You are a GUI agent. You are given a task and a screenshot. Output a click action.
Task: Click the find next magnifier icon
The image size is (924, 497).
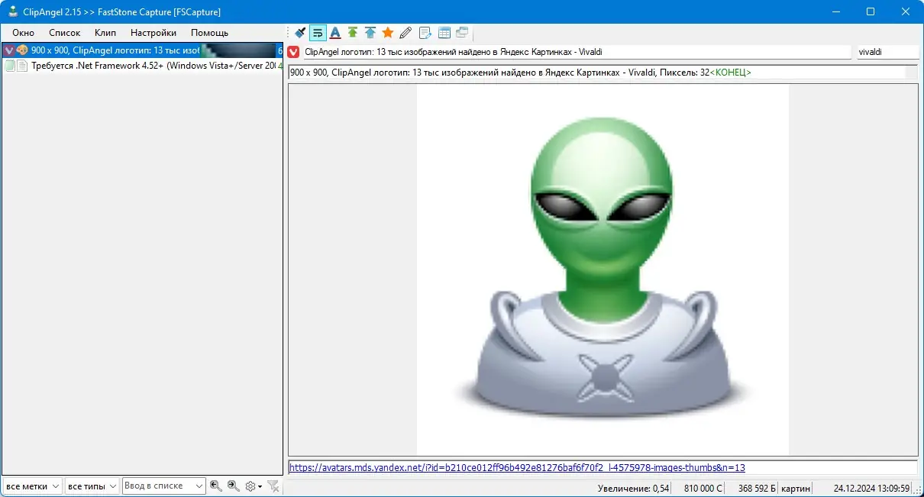pyautogui.click(x=234, y=486)
